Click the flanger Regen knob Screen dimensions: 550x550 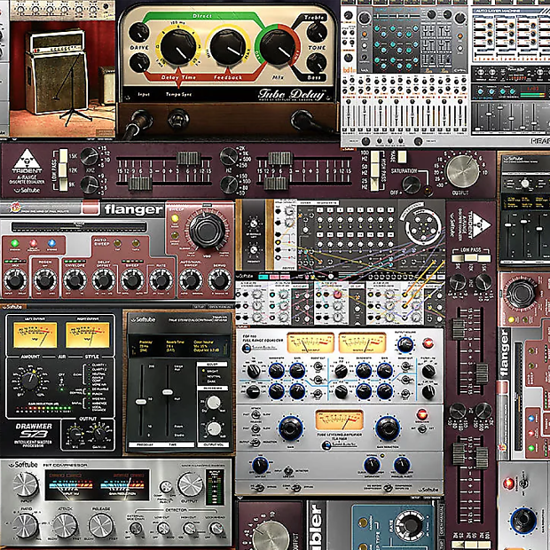click(45, 280)
